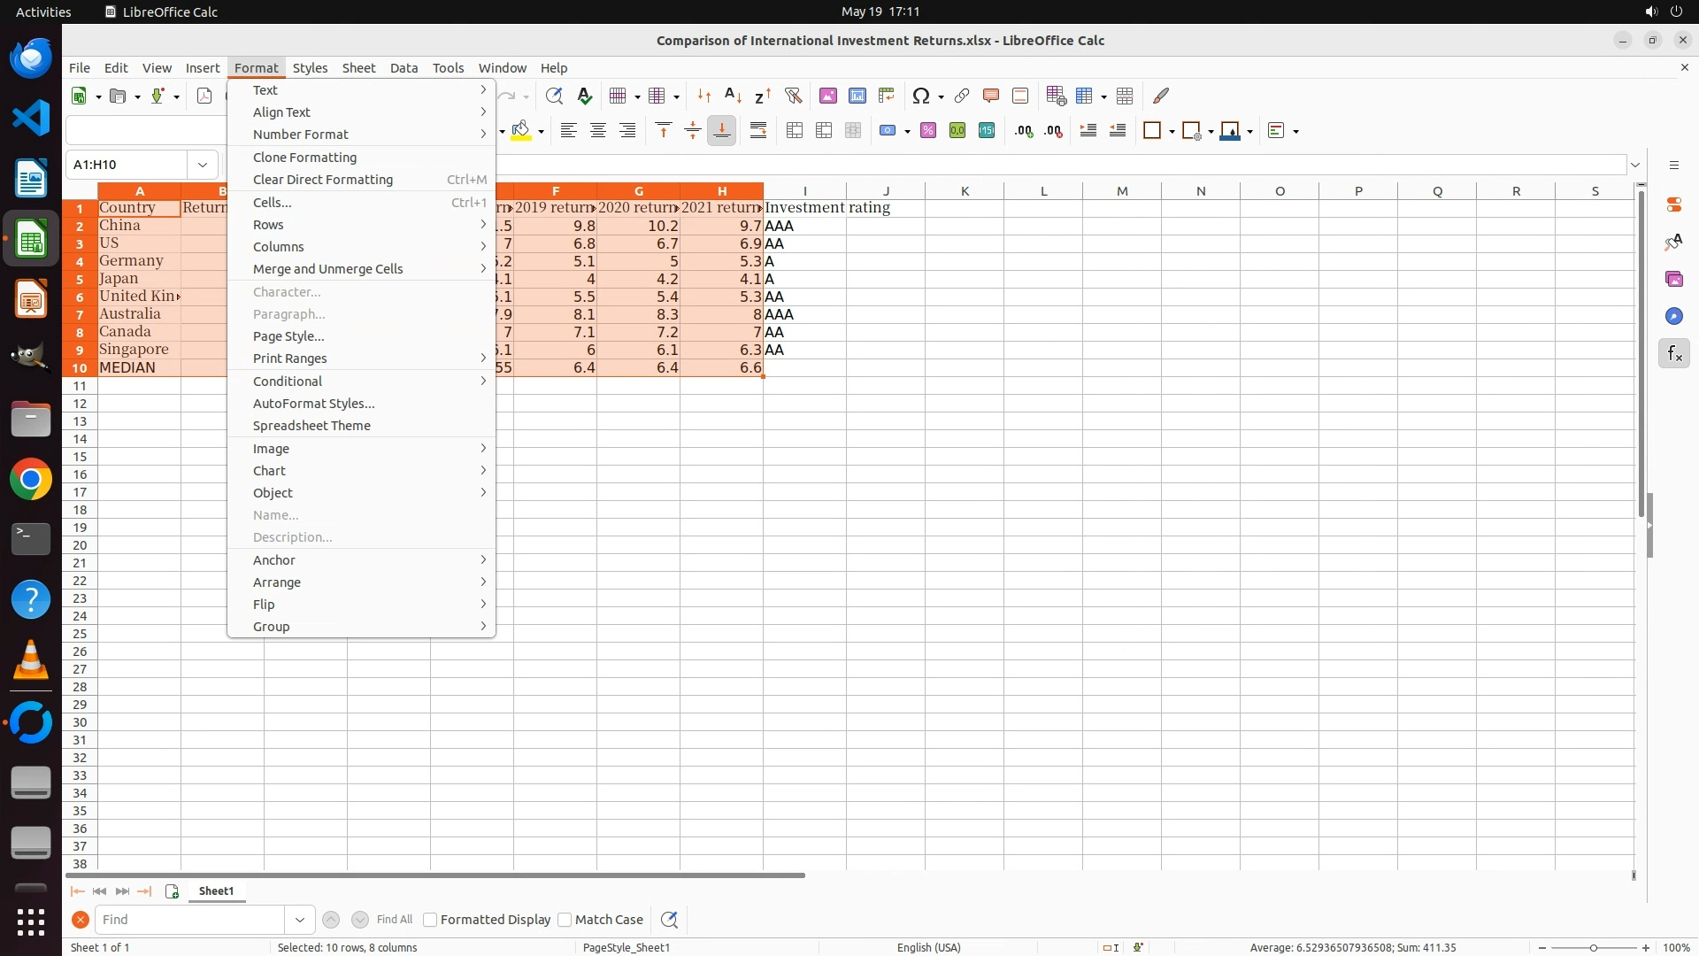The image size is (1699, 956).
Task: Click the Add Decimal Place icon
Action: click(1024, 131)
